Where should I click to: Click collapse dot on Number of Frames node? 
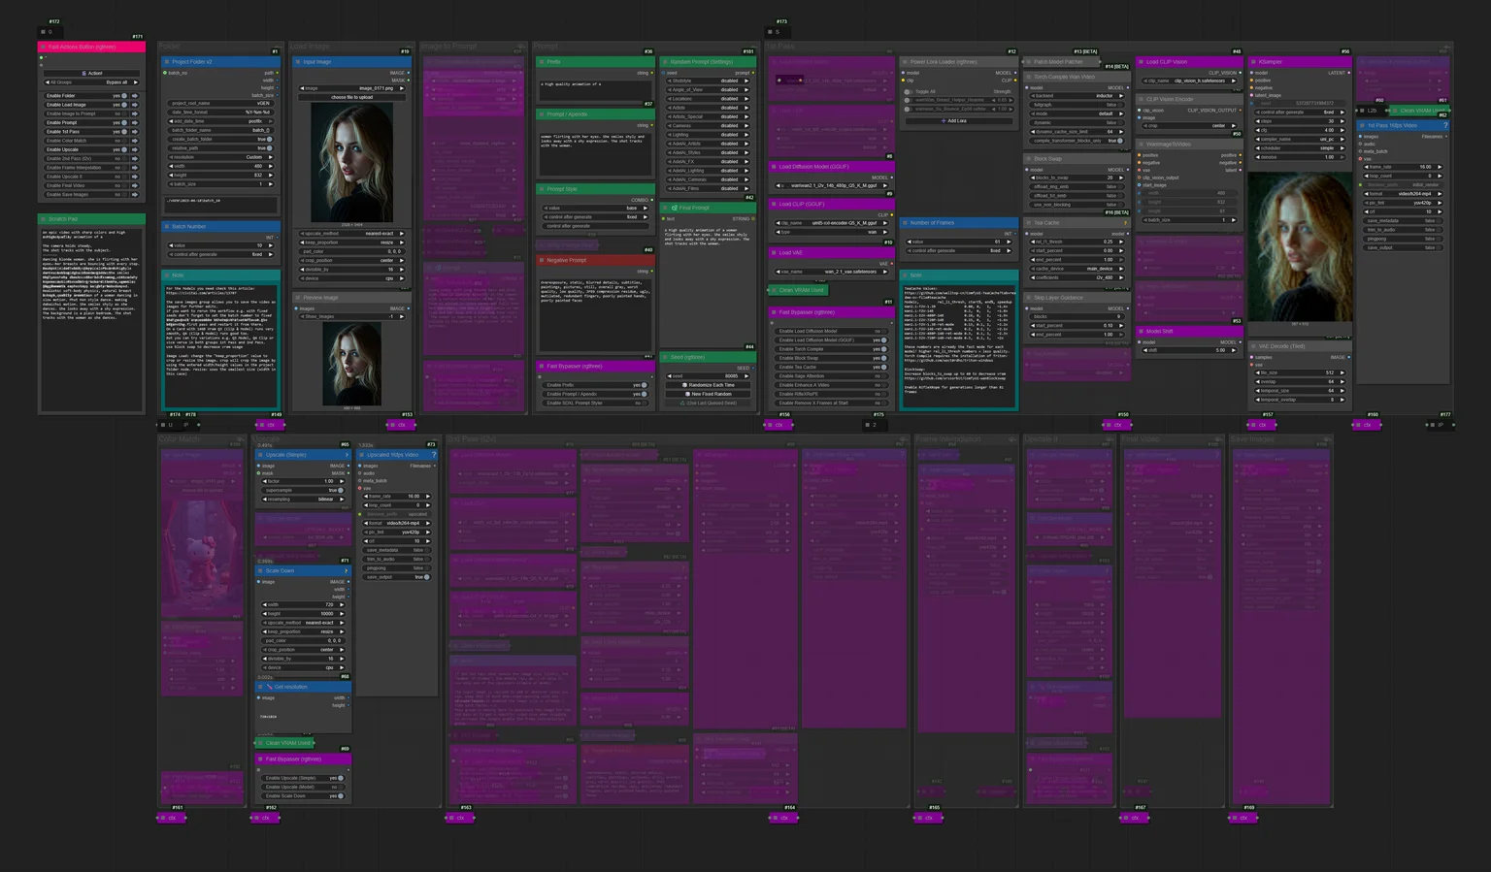point(905,223)
